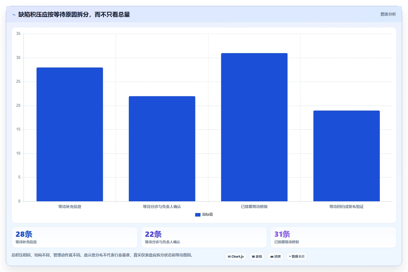
Task: Click the lightning icon beside the title
Action: (14, 15)
